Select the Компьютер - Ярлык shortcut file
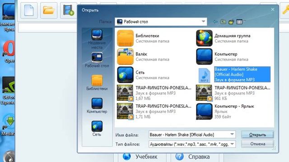289x162 pixels. (x=225, y=111)
